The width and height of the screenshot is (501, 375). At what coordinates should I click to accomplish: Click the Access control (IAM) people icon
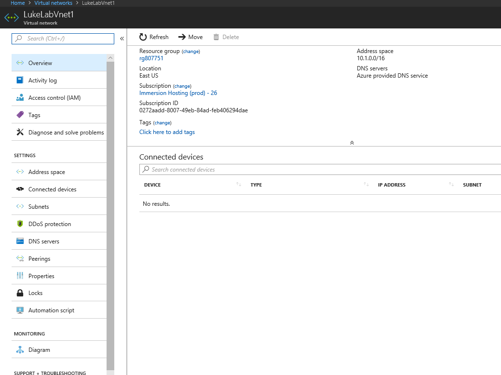pos(20,97)
